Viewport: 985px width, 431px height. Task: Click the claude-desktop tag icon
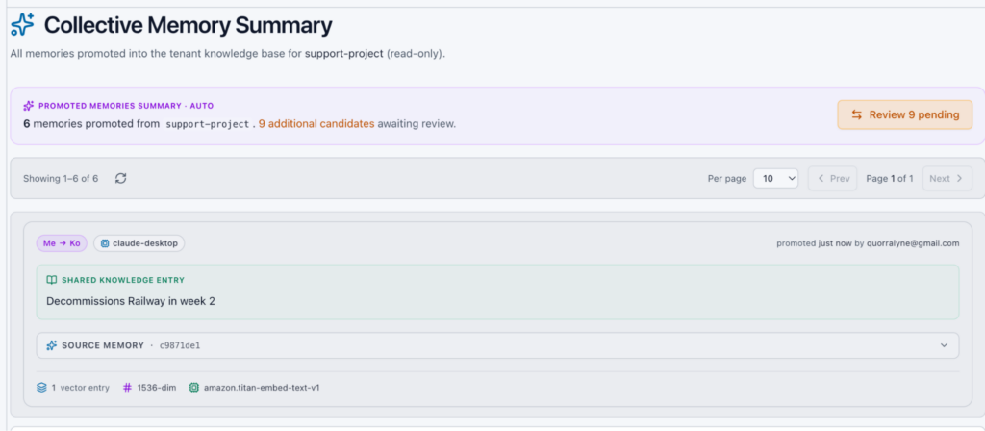point(105,243)
